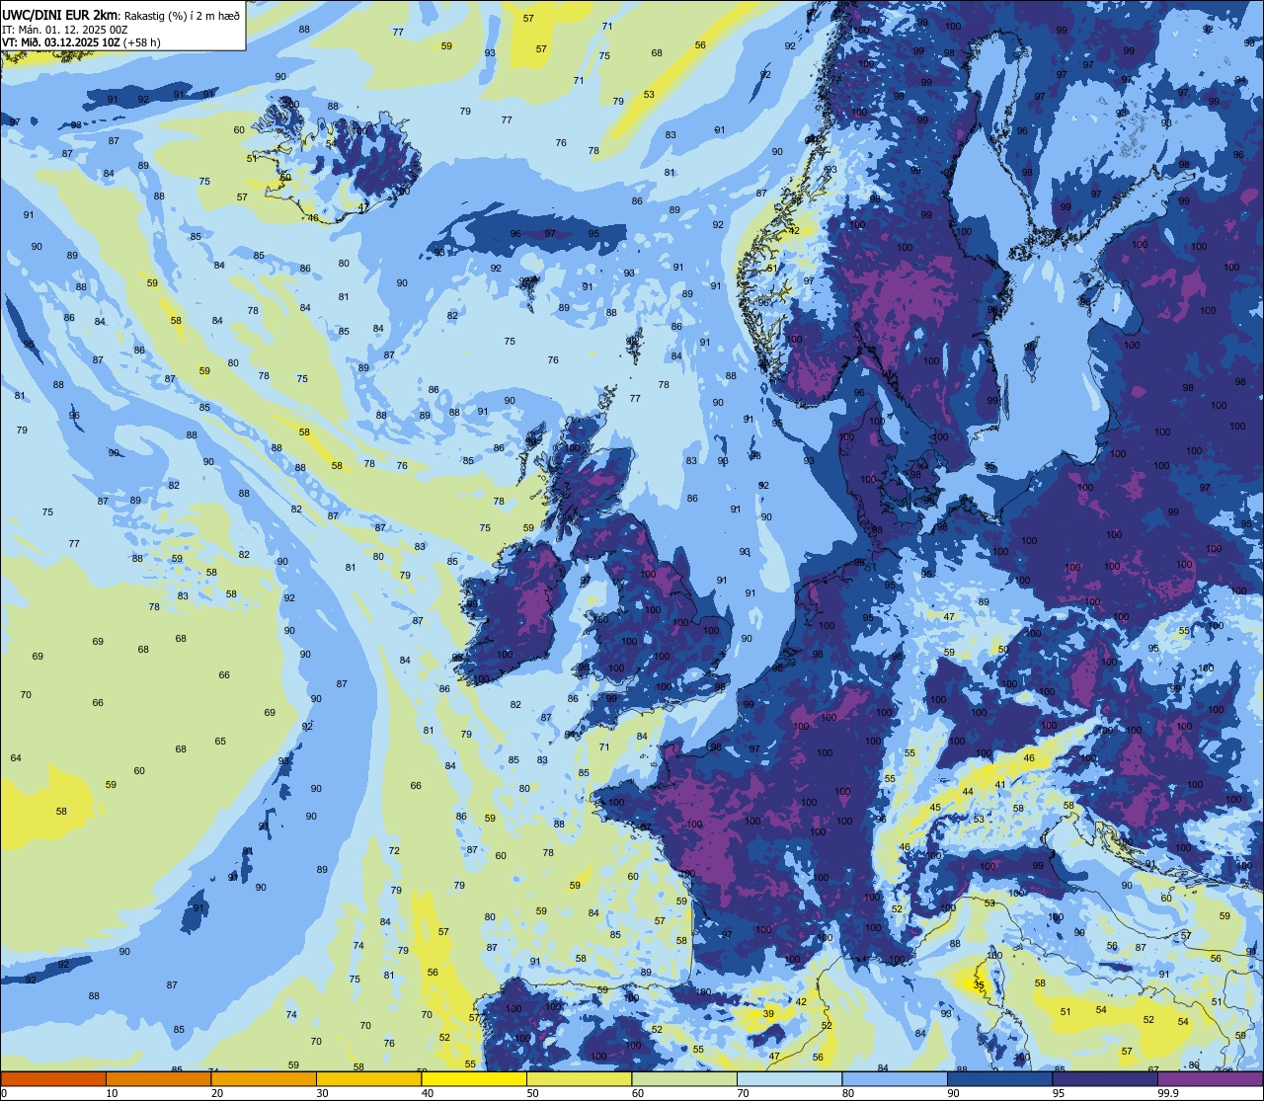Click the legend scale label "99.9"

tap(1169, 1093)
